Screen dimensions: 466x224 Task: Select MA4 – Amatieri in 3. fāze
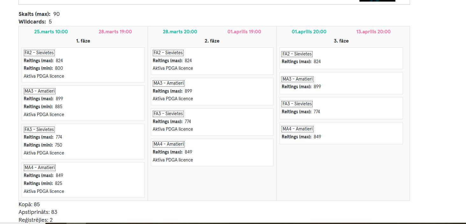[297, 129]
